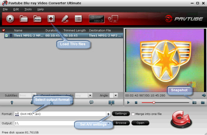207x135 pixels.
Task: Click the Open output folder button
Action: 140,123
